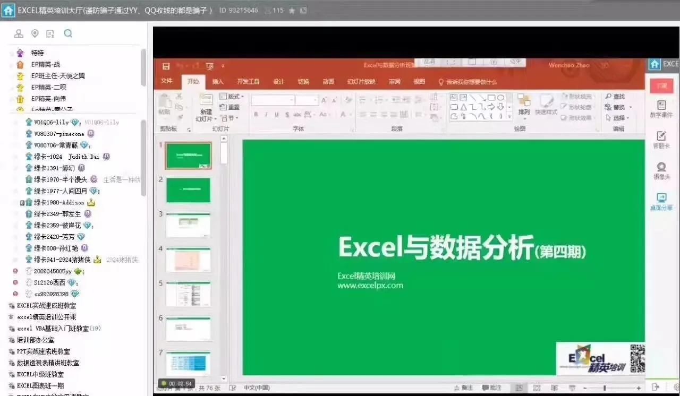Switch to the 幻灯片放映 Slide Show tab
The width and height of the screenshot is (680, 396).
[361, 82]
